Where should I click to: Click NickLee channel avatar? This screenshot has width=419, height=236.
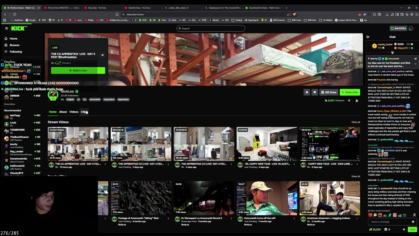point(53,95)
